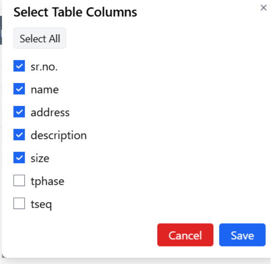Close the Select Table Columns dialog
Viewport: 271px width, 264px height.
point(263,8)
